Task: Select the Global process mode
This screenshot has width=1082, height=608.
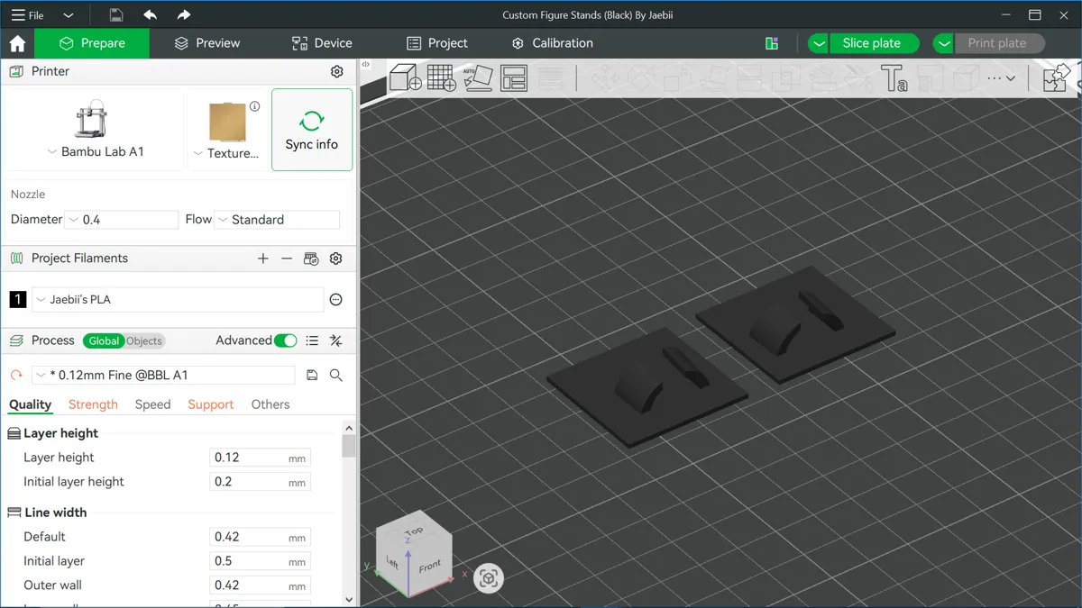Action: pyautogui.click(x=104, y=340)
